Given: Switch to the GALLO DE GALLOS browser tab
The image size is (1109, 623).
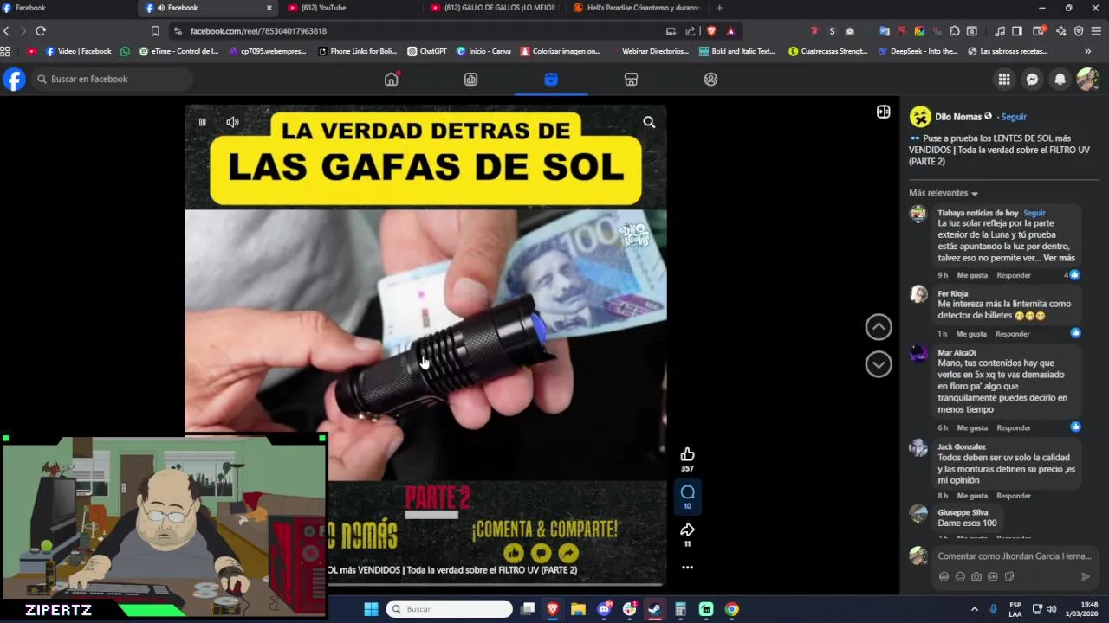Looking at the screenshot, I should tap(494, 8).
